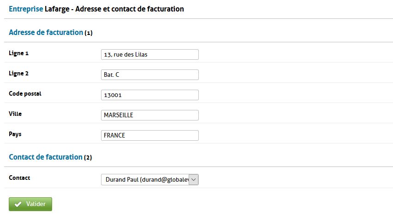393x218 pixels.
Task: Click the Ligne 1 label
Action: click(19, 53)
